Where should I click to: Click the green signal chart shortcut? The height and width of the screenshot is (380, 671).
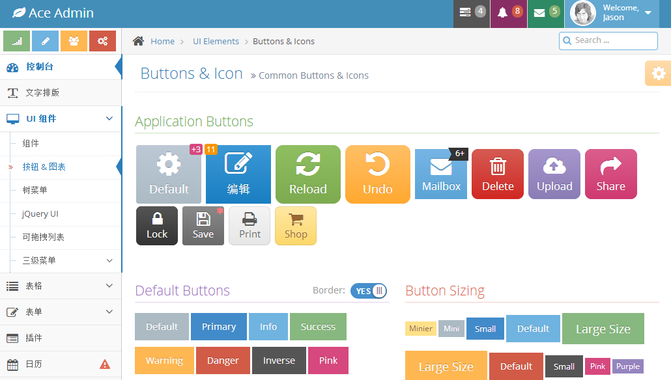point(16,41)
